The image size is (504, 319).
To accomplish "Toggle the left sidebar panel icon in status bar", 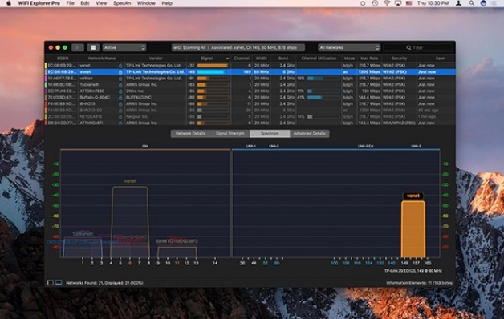I will [50, 283].
